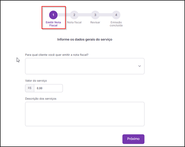Click the 'Emitir Nota Fiscal' step label
Screen dimensions: 185x147
pos(53,24)
